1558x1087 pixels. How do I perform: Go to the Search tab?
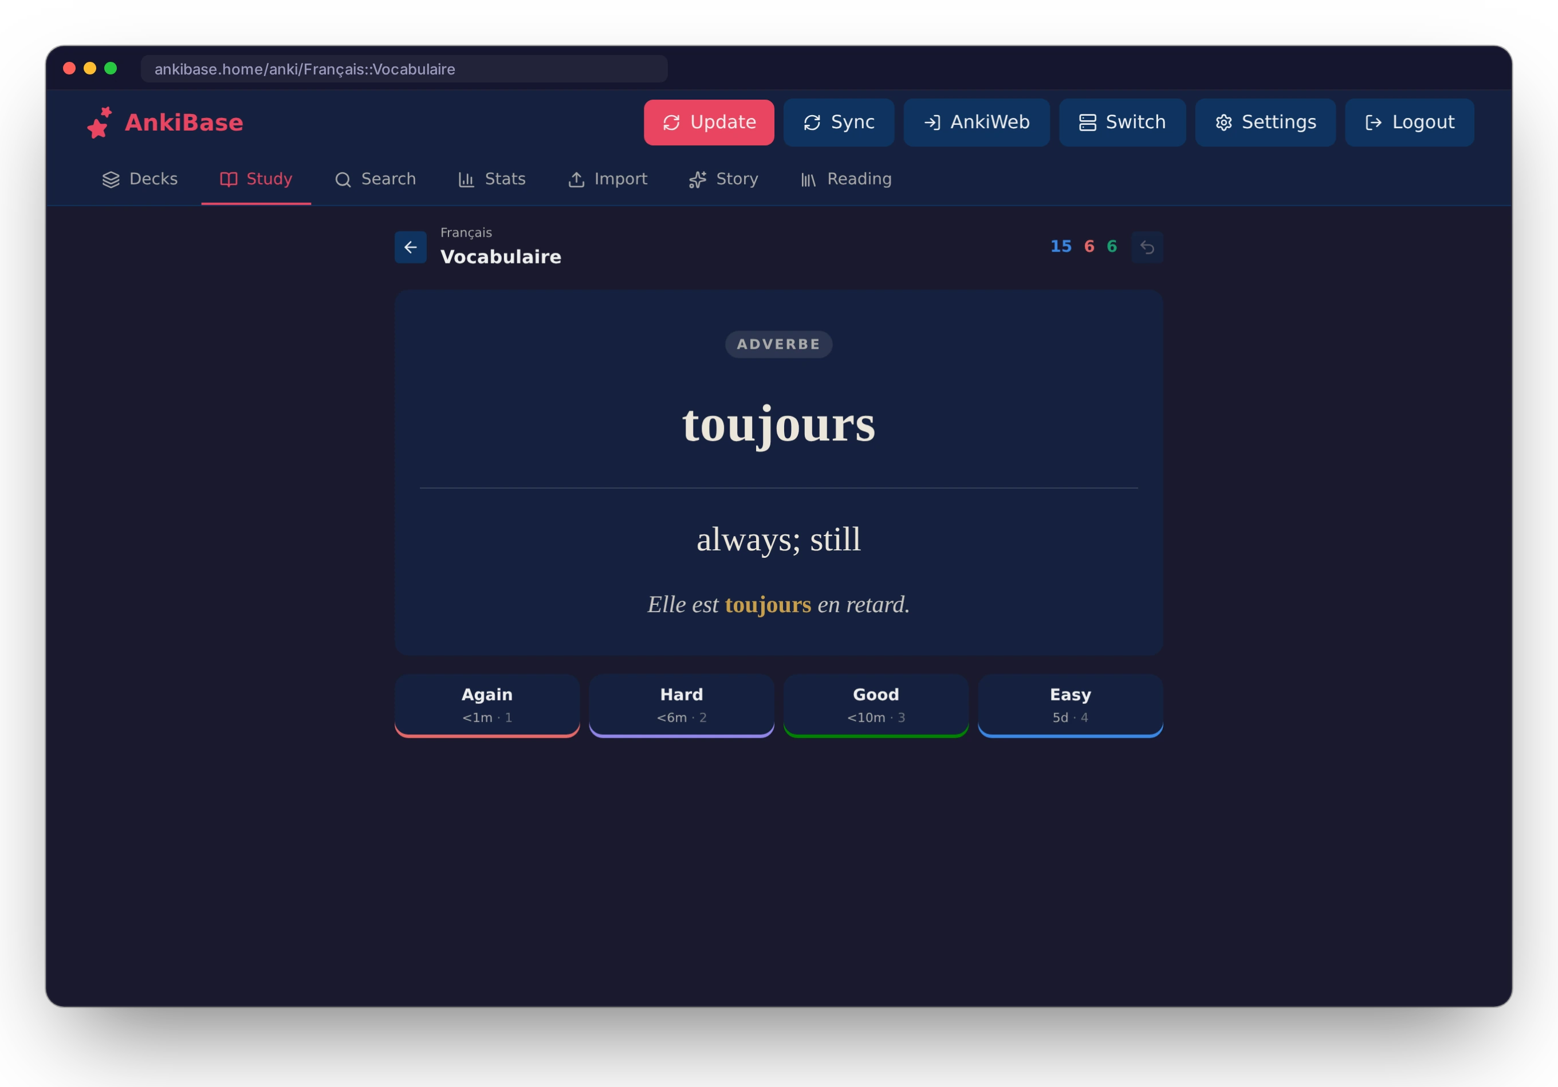pos(375,179)
